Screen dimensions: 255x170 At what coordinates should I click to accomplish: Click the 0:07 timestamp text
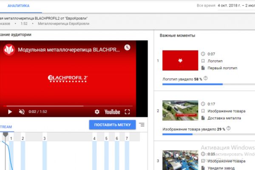tap(211, 54)
